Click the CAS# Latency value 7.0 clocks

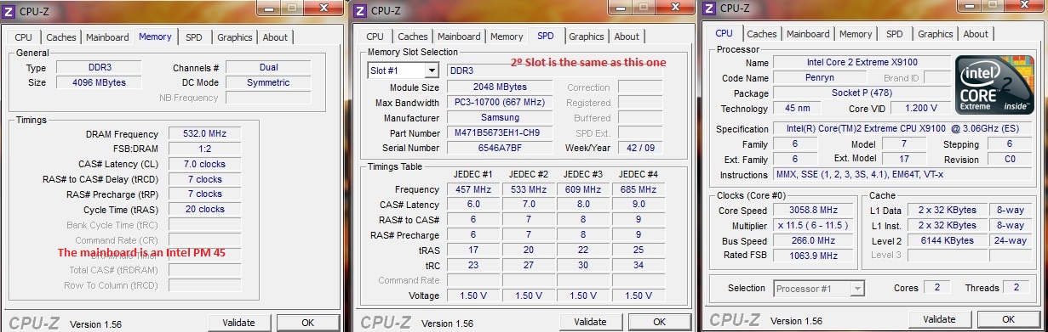click(204, 164)
